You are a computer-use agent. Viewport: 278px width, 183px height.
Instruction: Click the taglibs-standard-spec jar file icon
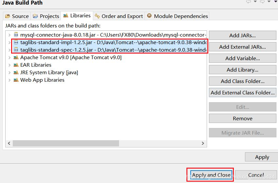[16, 50]
